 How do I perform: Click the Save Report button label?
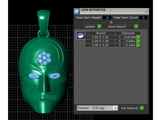(117, 27)
